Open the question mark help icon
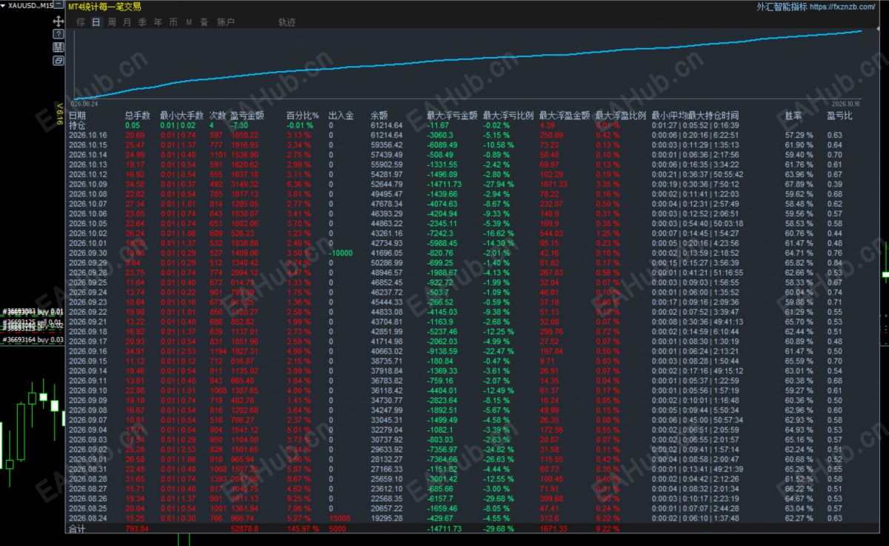889x546 pixels. pos(59,34)
